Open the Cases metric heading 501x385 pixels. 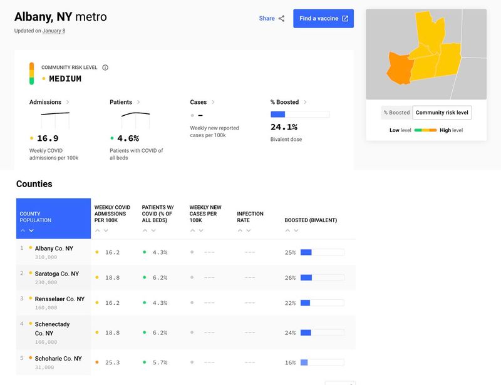(x=198, y=102)
